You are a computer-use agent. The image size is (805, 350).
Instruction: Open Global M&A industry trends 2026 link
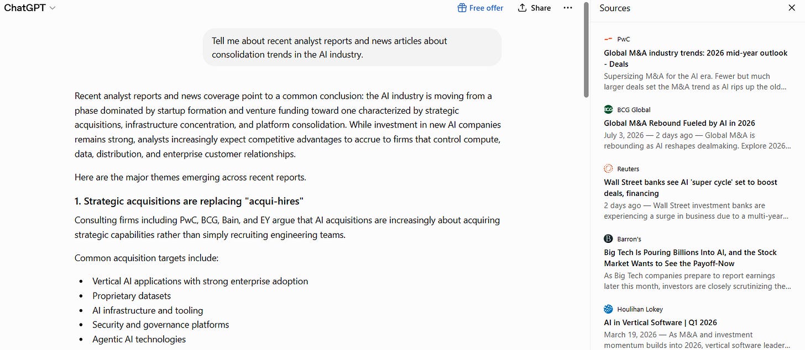pos(696,59)
